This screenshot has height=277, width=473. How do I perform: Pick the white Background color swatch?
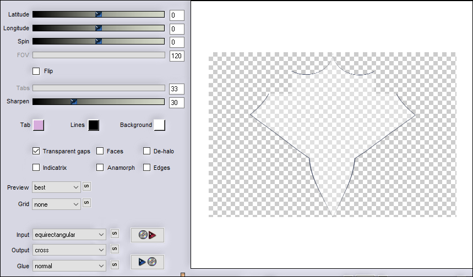(160, 125)
